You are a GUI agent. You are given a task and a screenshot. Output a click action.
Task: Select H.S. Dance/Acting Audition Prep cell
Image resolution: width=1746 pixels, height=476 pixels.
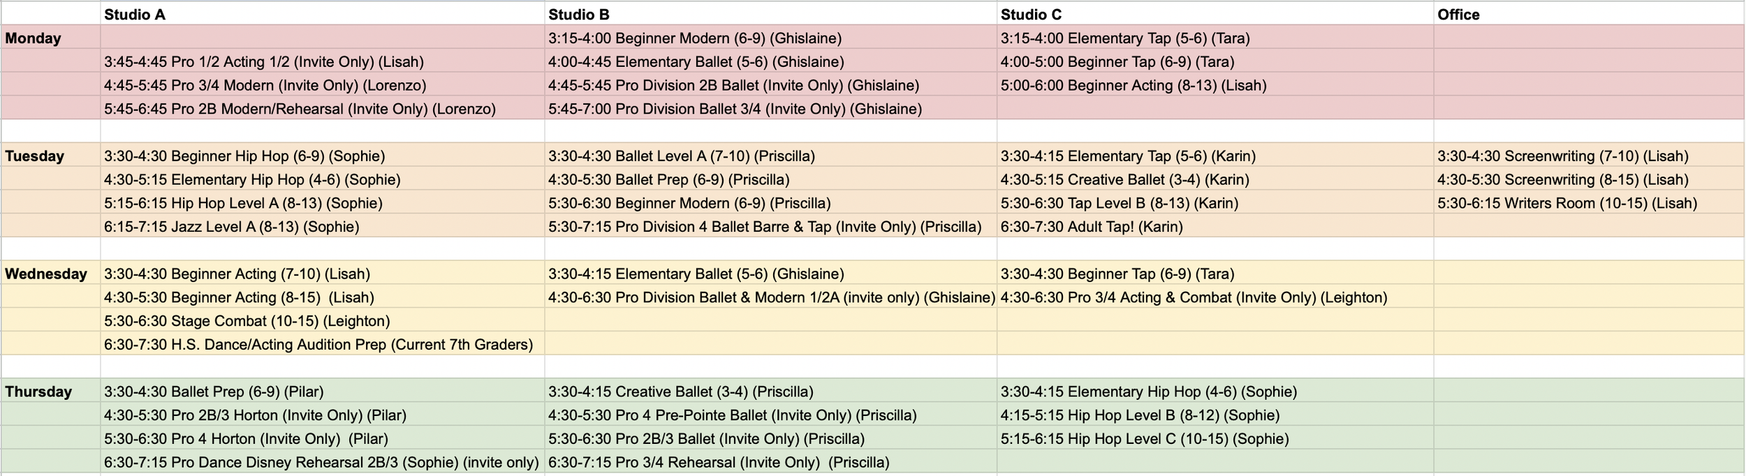(x=322, y=345)
